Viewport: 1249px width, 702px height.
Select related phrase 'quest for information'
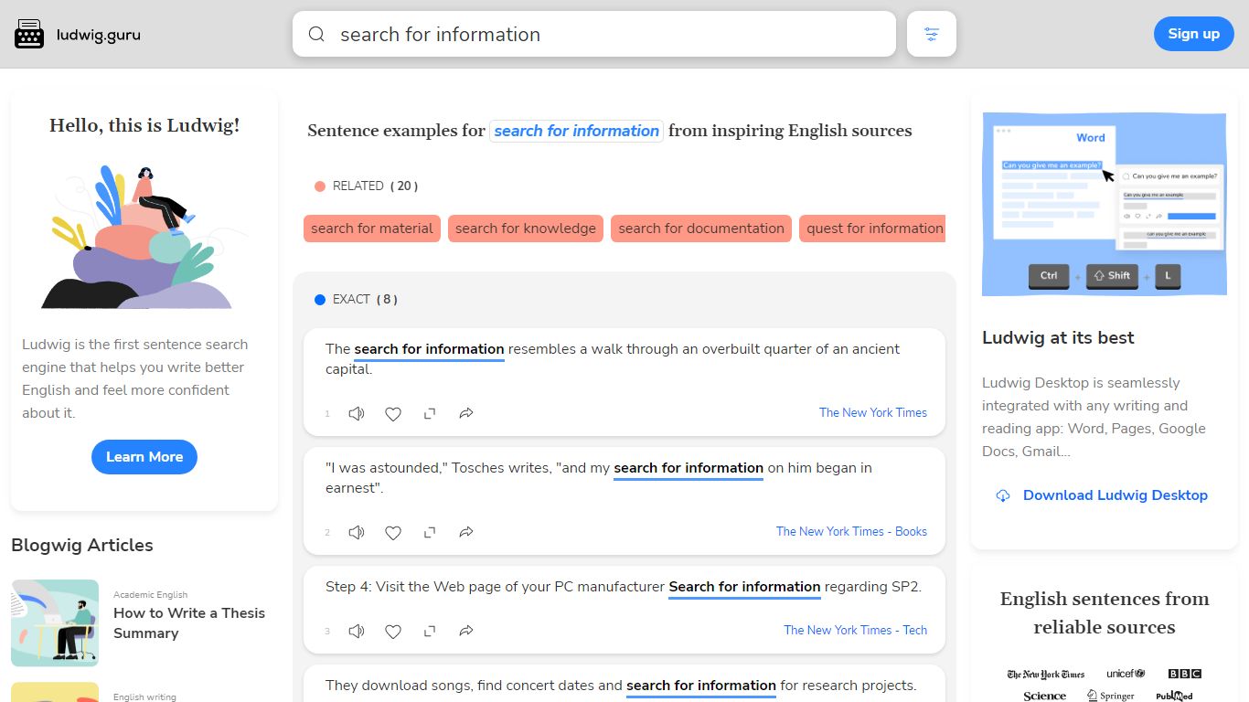(x=873, y=229)
